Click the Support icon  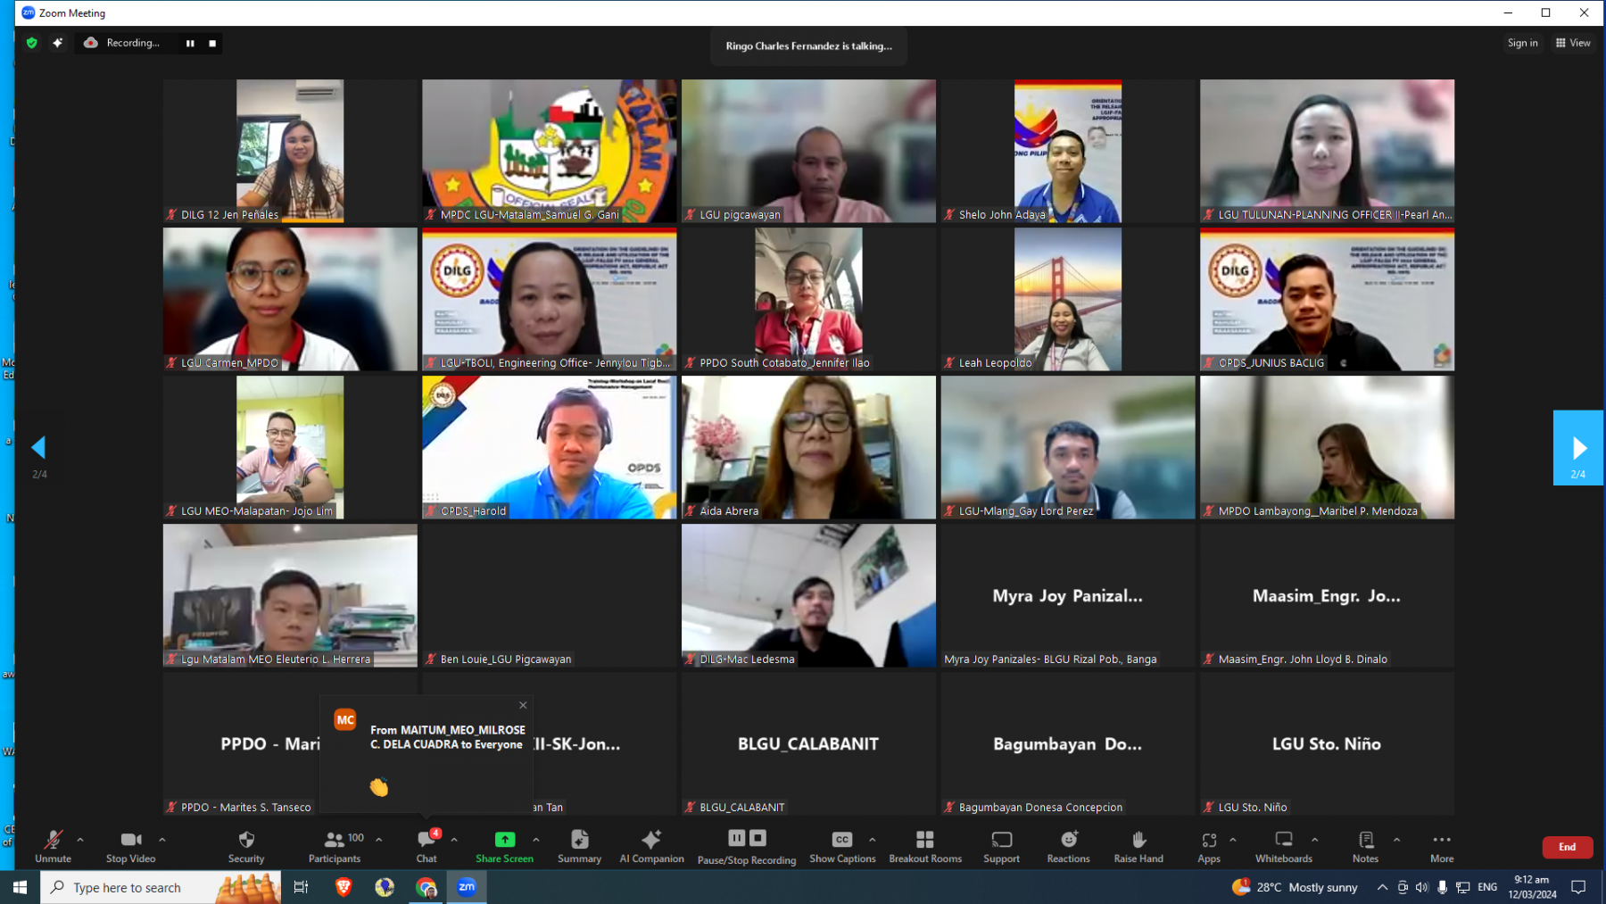(x=1002, y=840)
